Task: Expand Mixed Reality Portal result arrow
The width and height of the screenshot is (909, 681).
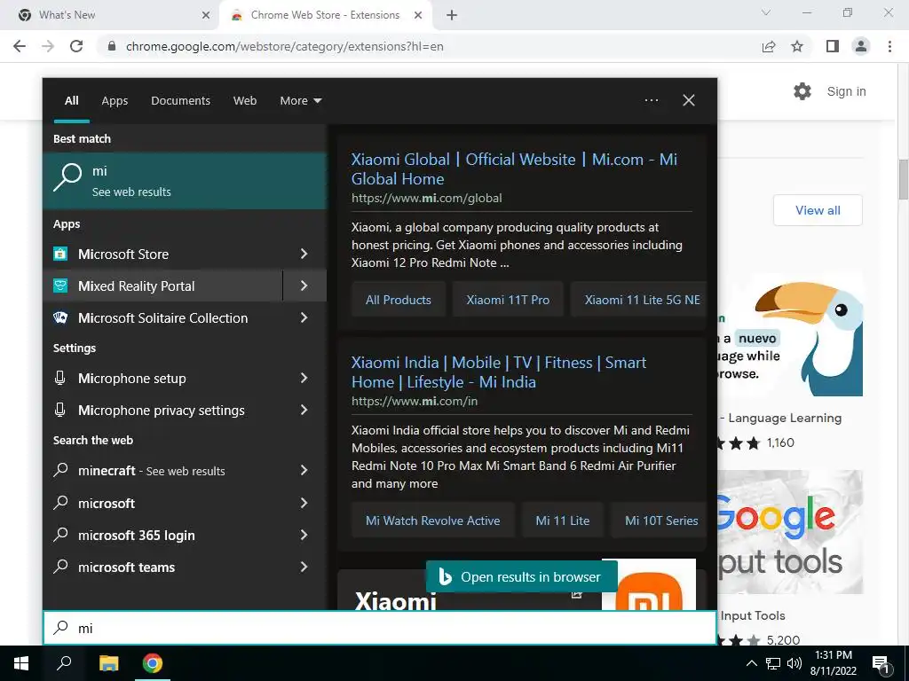Action: pyautogui.click(x=304, y=286)
